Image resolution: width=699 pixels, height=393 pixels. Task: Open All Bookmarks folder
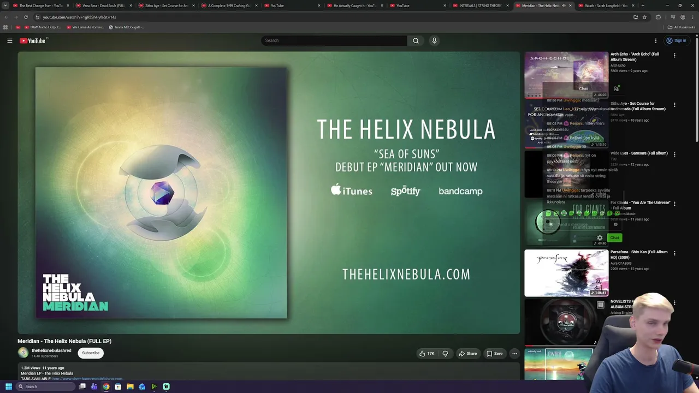tap(682, 27)
